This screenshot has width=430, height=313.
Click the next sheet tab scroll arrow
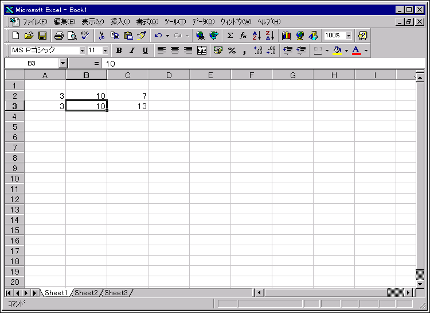click(x=26, y=293)
